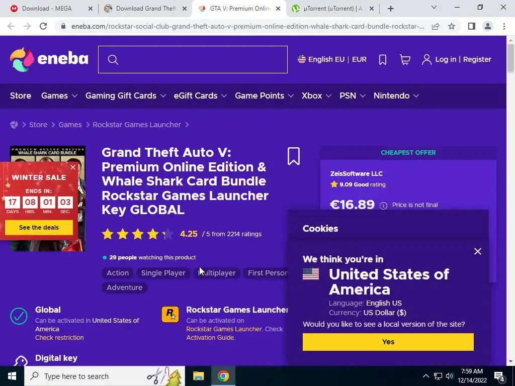Expand the Game Points menu

click(x=264, y=96)
